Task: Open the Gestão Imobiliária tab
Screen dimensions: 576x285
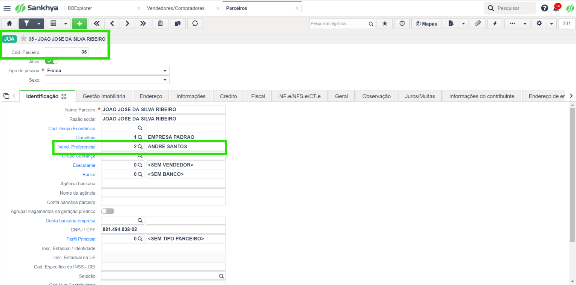Action: click(x=104, y=96)
